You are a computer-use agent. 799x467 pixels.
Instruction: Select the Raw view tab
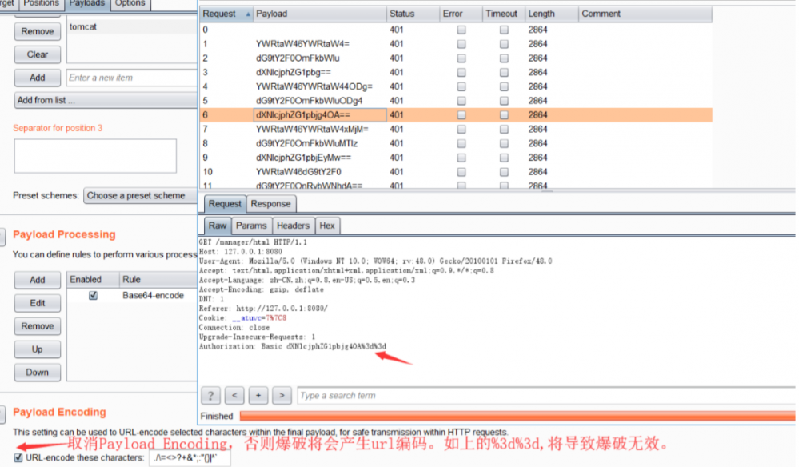pos(217,226)
